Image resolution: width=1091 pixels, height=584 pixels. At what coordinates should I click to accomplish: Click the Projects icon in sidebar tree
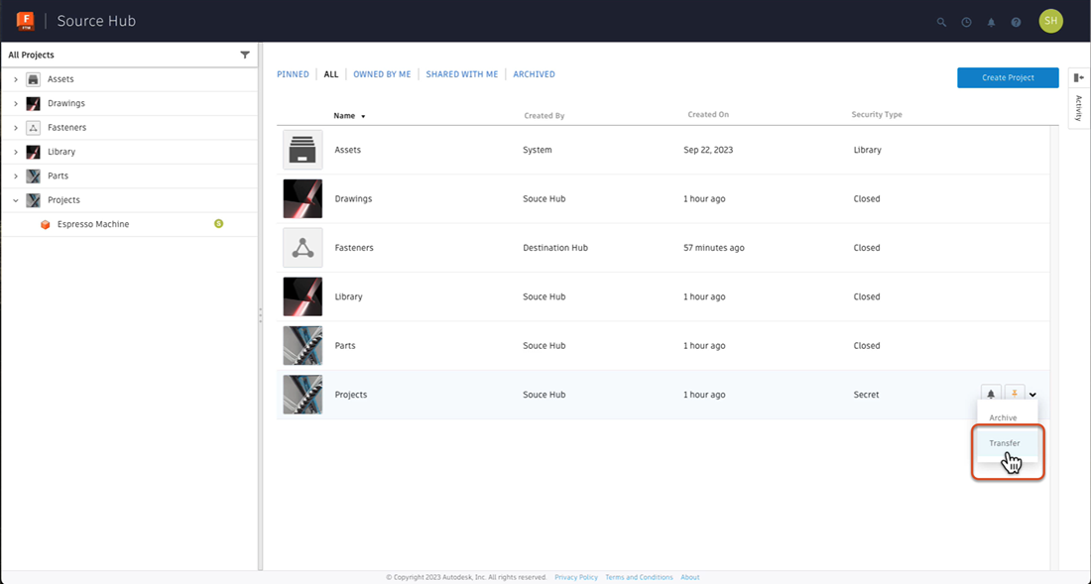33,200
